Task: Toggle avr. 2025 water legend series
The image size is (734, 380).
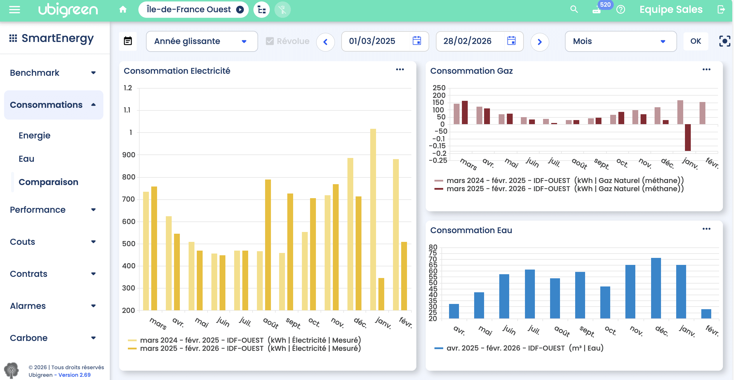Action: pos(519,348)
